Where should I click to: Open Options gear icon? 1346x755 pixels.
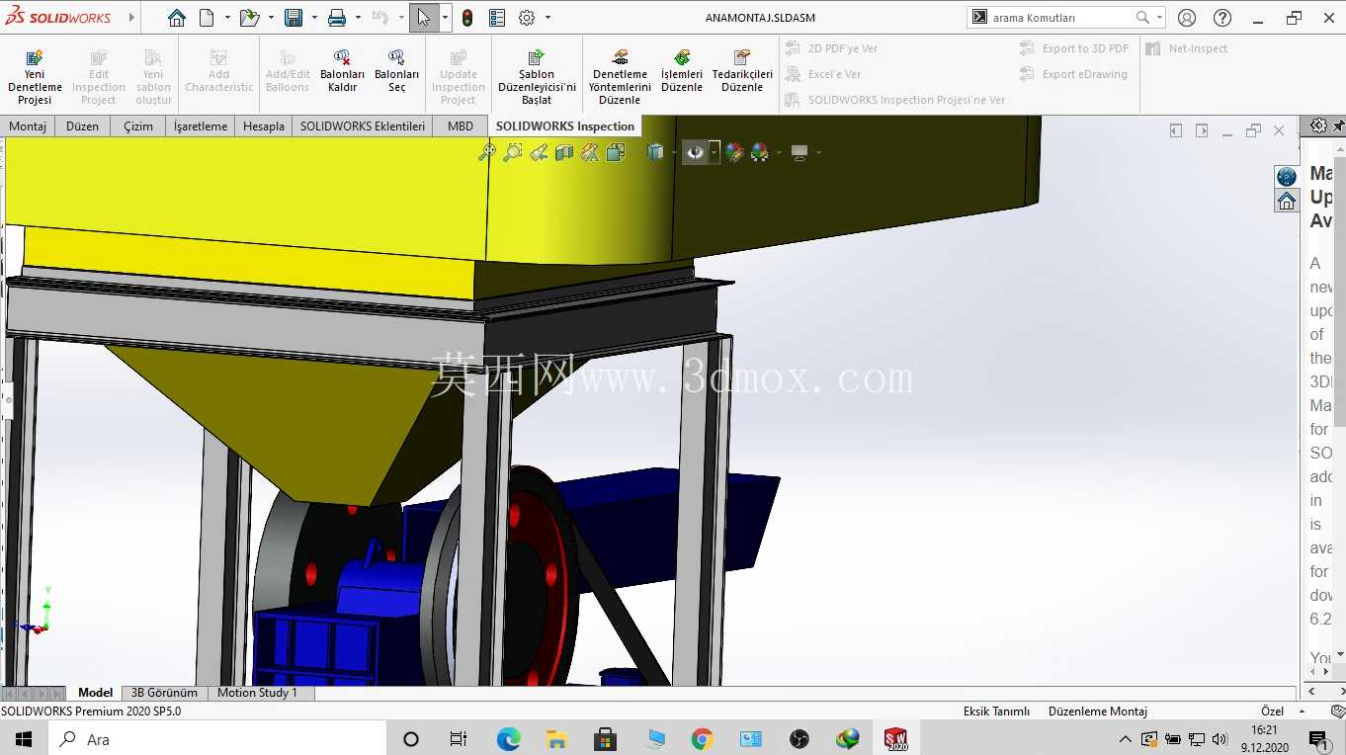527,18
